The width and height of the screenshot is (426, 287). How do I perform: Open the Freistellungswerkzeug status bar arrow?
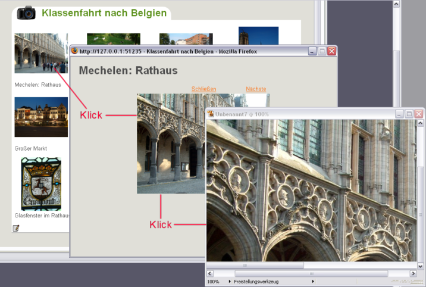[x=313, y=282]
